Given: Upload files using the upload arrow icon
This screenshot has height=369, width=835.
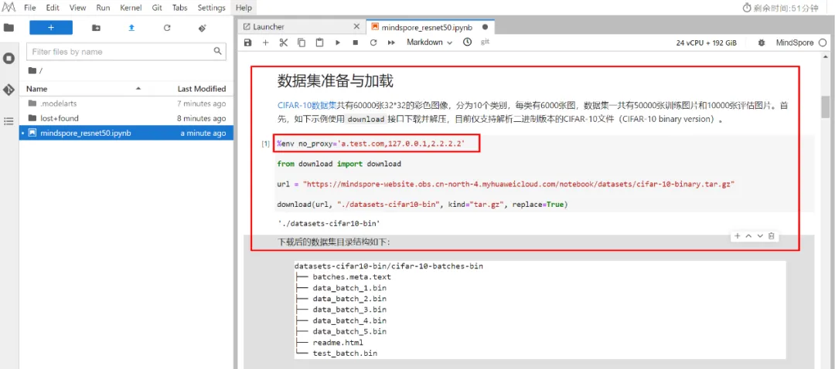Looking at the screenshot, I should click(131, 28).
